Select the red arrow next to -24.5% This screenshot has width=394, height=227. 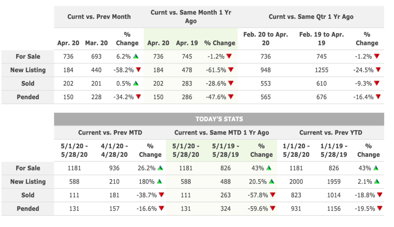pyautogui.click(x=378, y=70)
